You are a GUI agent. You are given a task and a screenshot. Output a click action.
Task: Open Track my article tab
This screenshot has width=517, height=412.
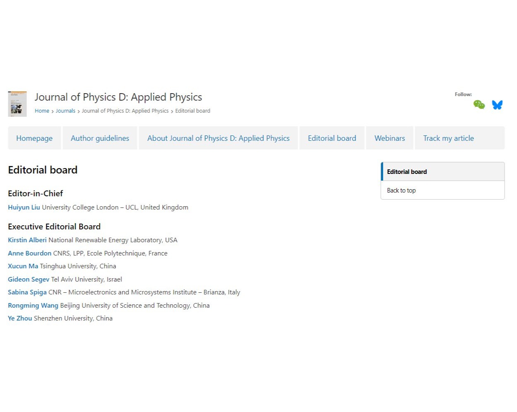click(x=448, y=138)
